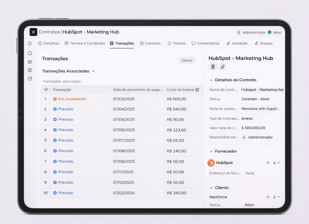Collapse the Cliente section
Image resolution: width=309 pixels, height=224 pixels.
(211, 188)
